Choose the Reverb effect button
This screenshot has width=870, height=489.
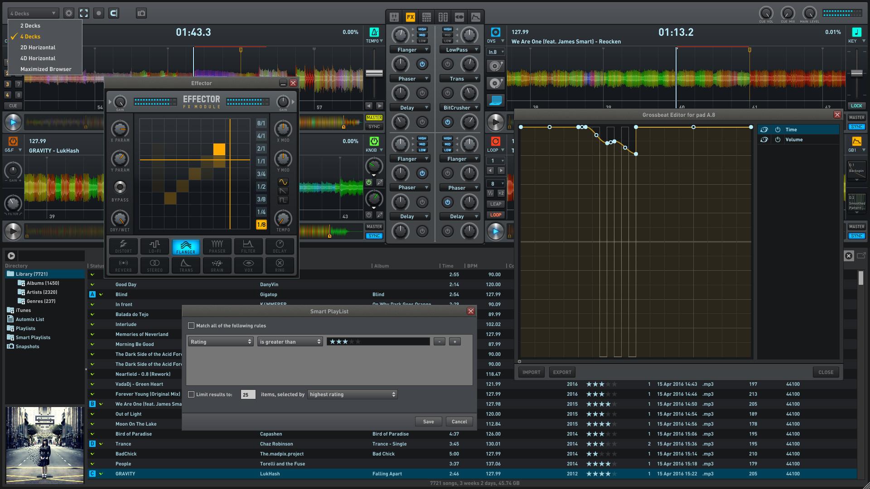pos(123,265)
